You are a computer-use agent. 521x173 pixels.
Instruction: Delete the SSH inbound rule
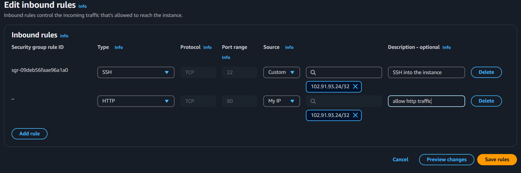pyautogui.click(x=486, y=72)
